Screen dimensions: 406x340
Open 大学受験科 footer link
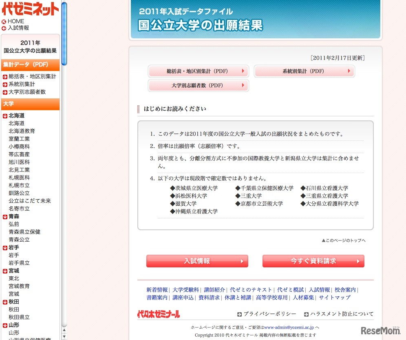point(185,290)
